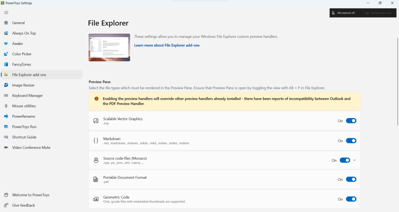Click the Shortcut Guide icon

click(x=6, y=137)
